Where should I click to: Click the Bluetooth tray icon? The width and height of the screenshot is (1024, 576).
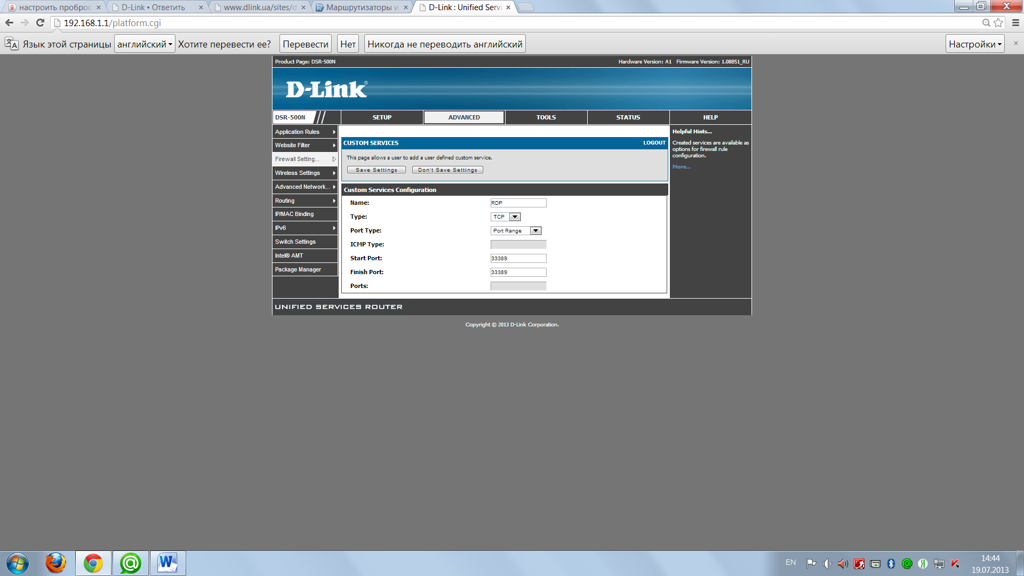pyautogui.click(x=891, y=564)
